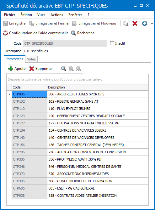Image resolution: width=155 pixels, height=210 pixels.
Task: Select the CTP346 row code cell
Action: [29, 167]
